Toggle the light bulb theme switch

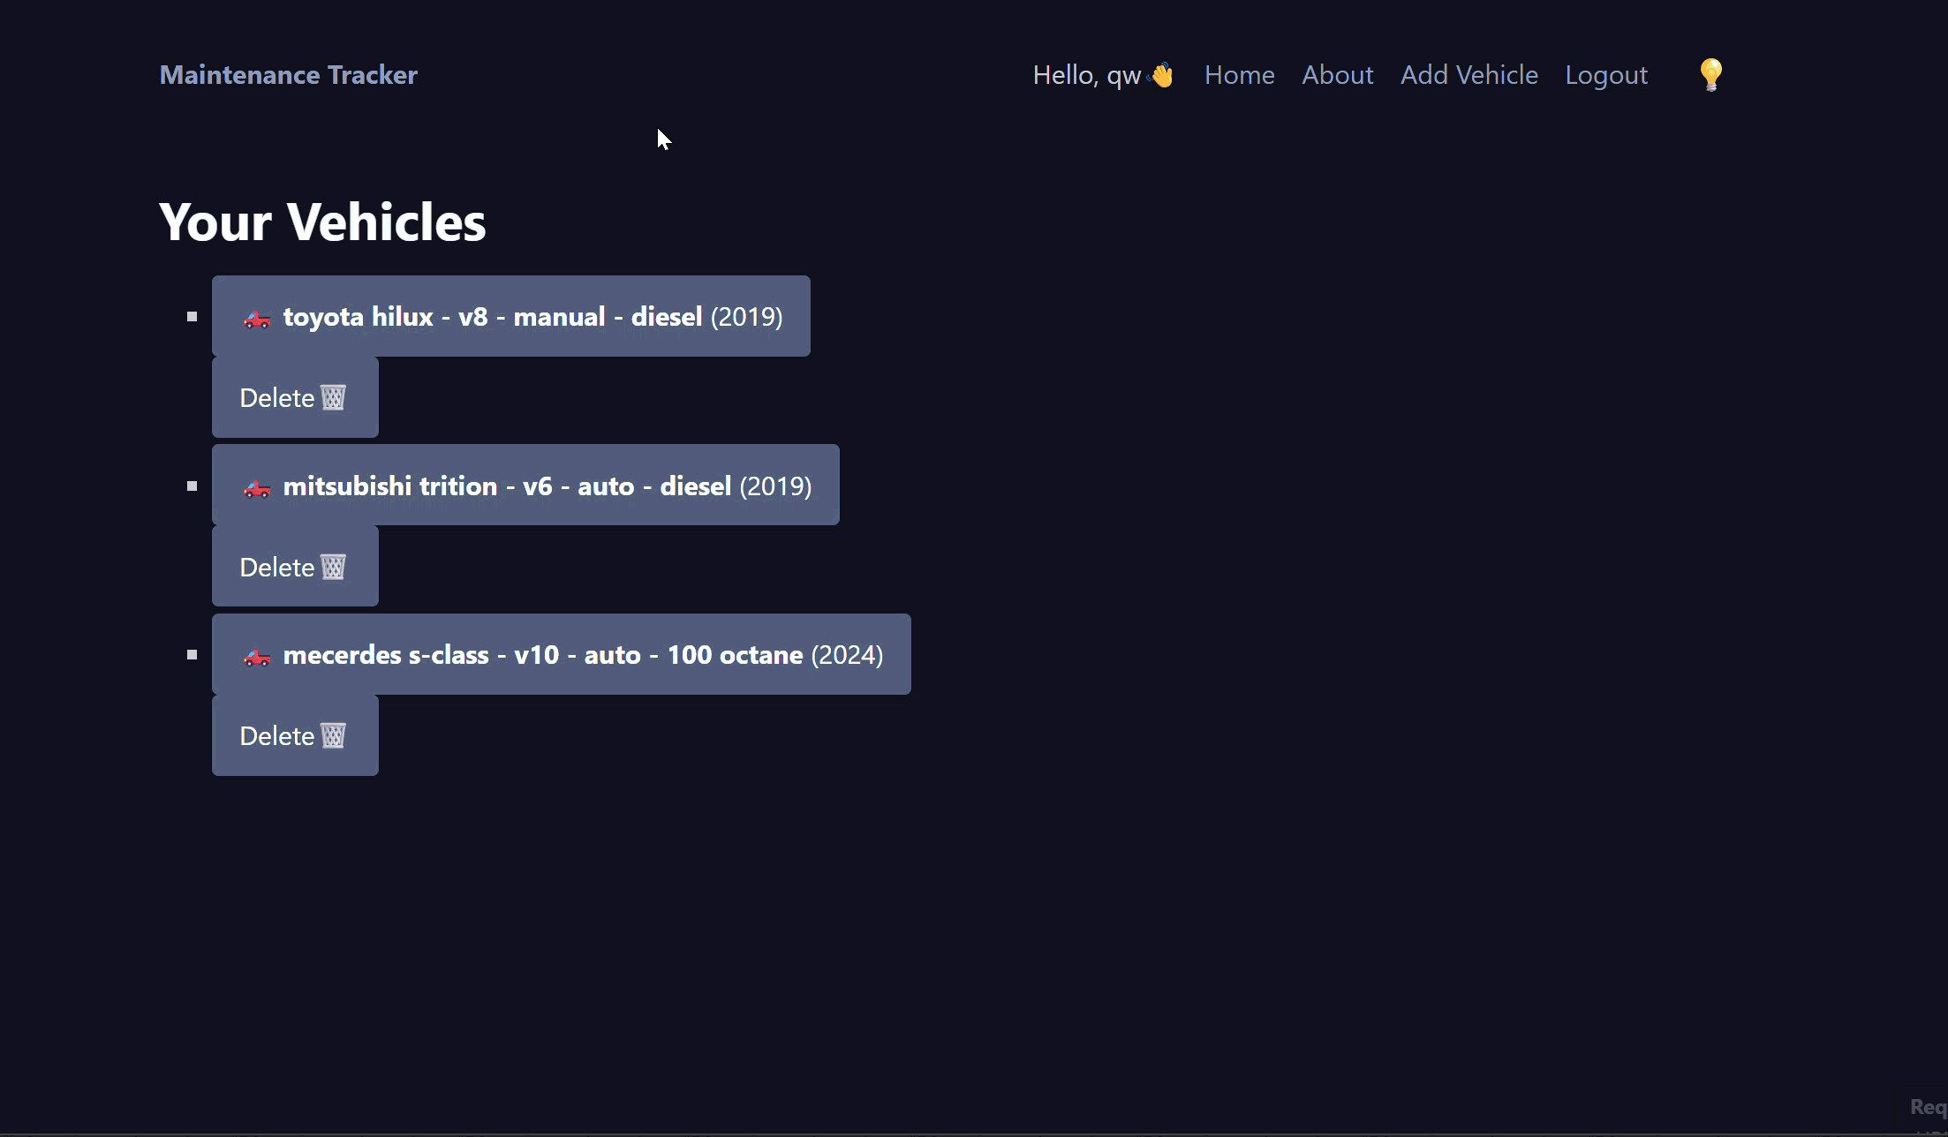[x=1710, y=75]
